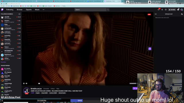Reload the browser page
Image resolution: width=184 pixels, height=103 pixels.
6,4
